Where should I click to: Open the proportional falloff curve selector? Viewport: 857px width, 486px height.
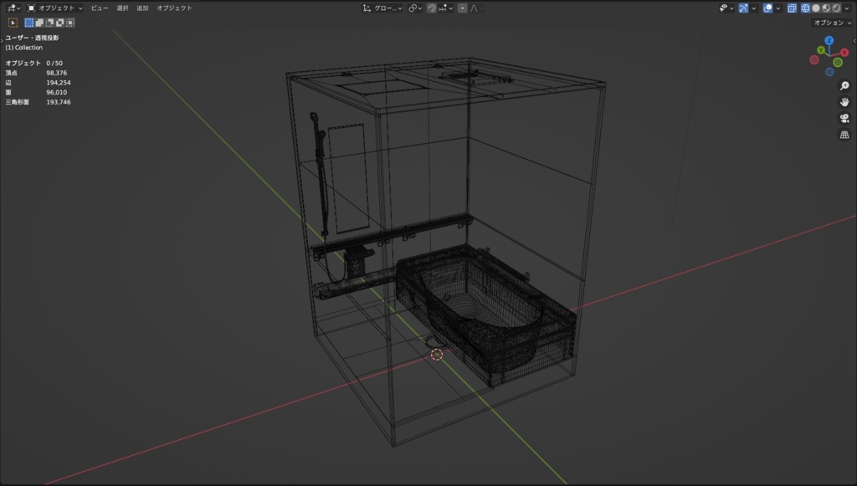tap(476, 8)
